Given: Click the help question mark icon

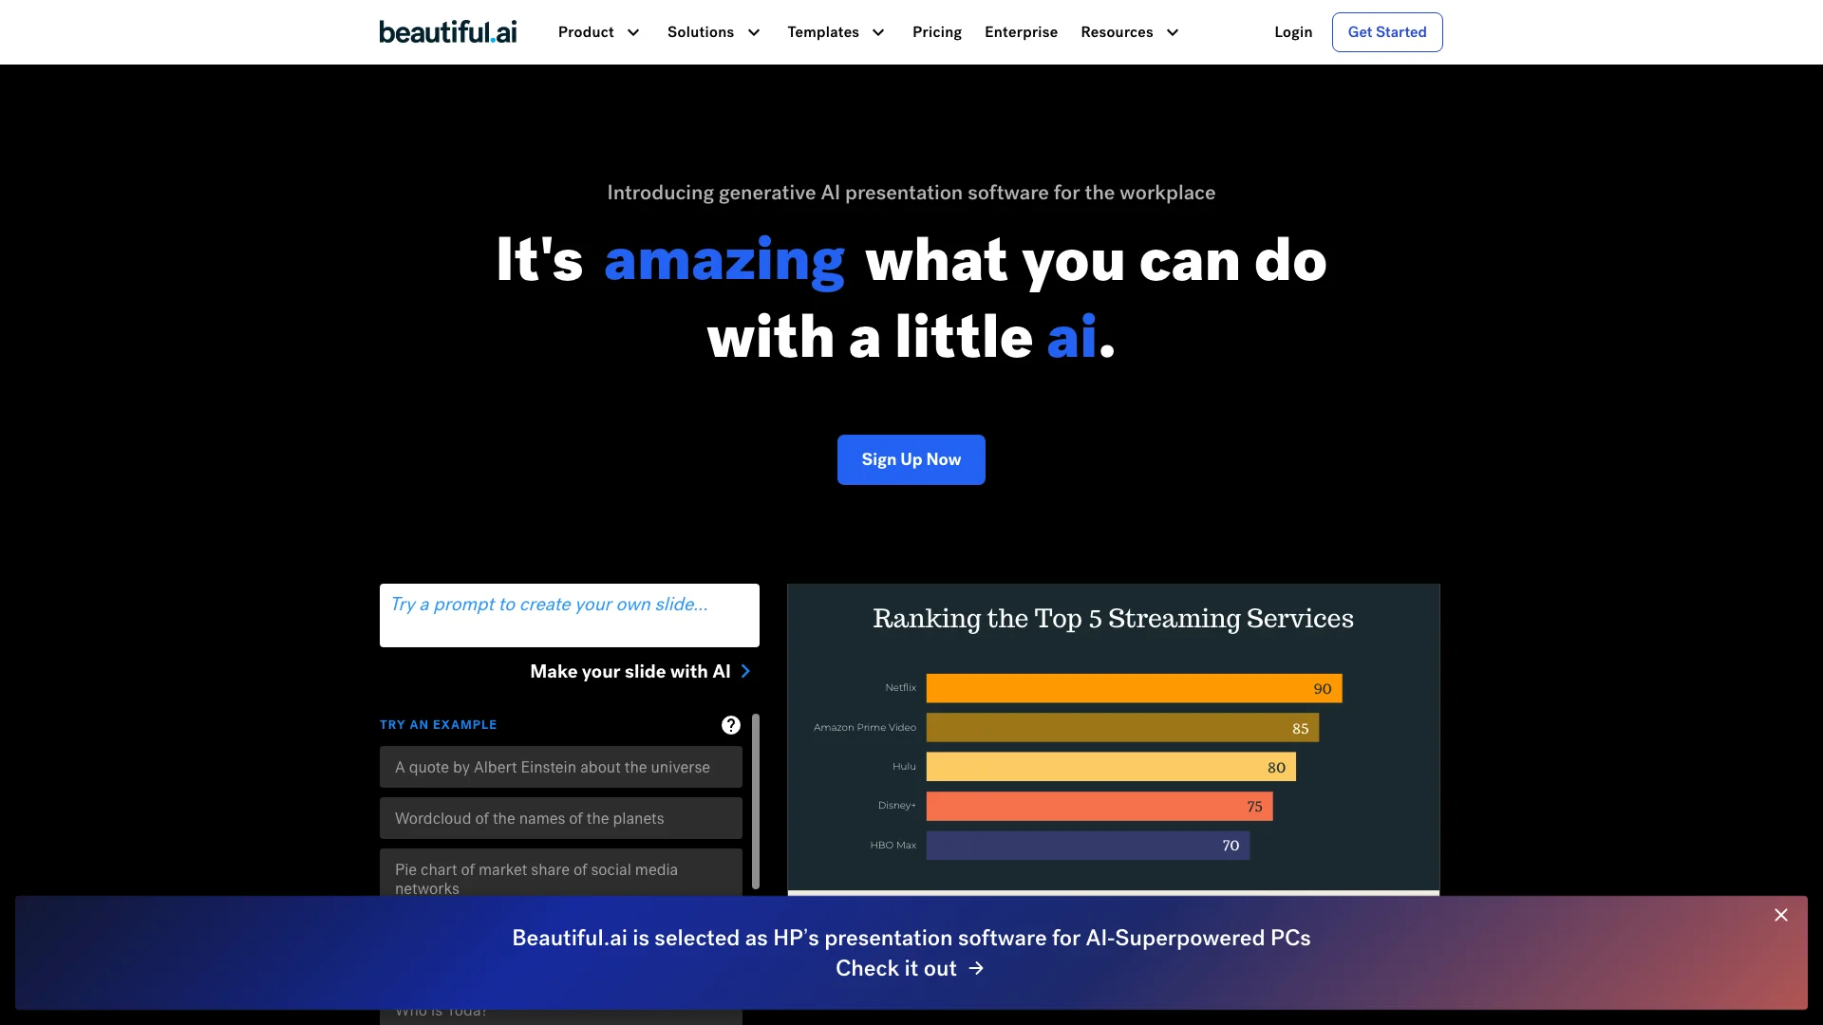Looking at the screenshot, I should tap(730, 725).
